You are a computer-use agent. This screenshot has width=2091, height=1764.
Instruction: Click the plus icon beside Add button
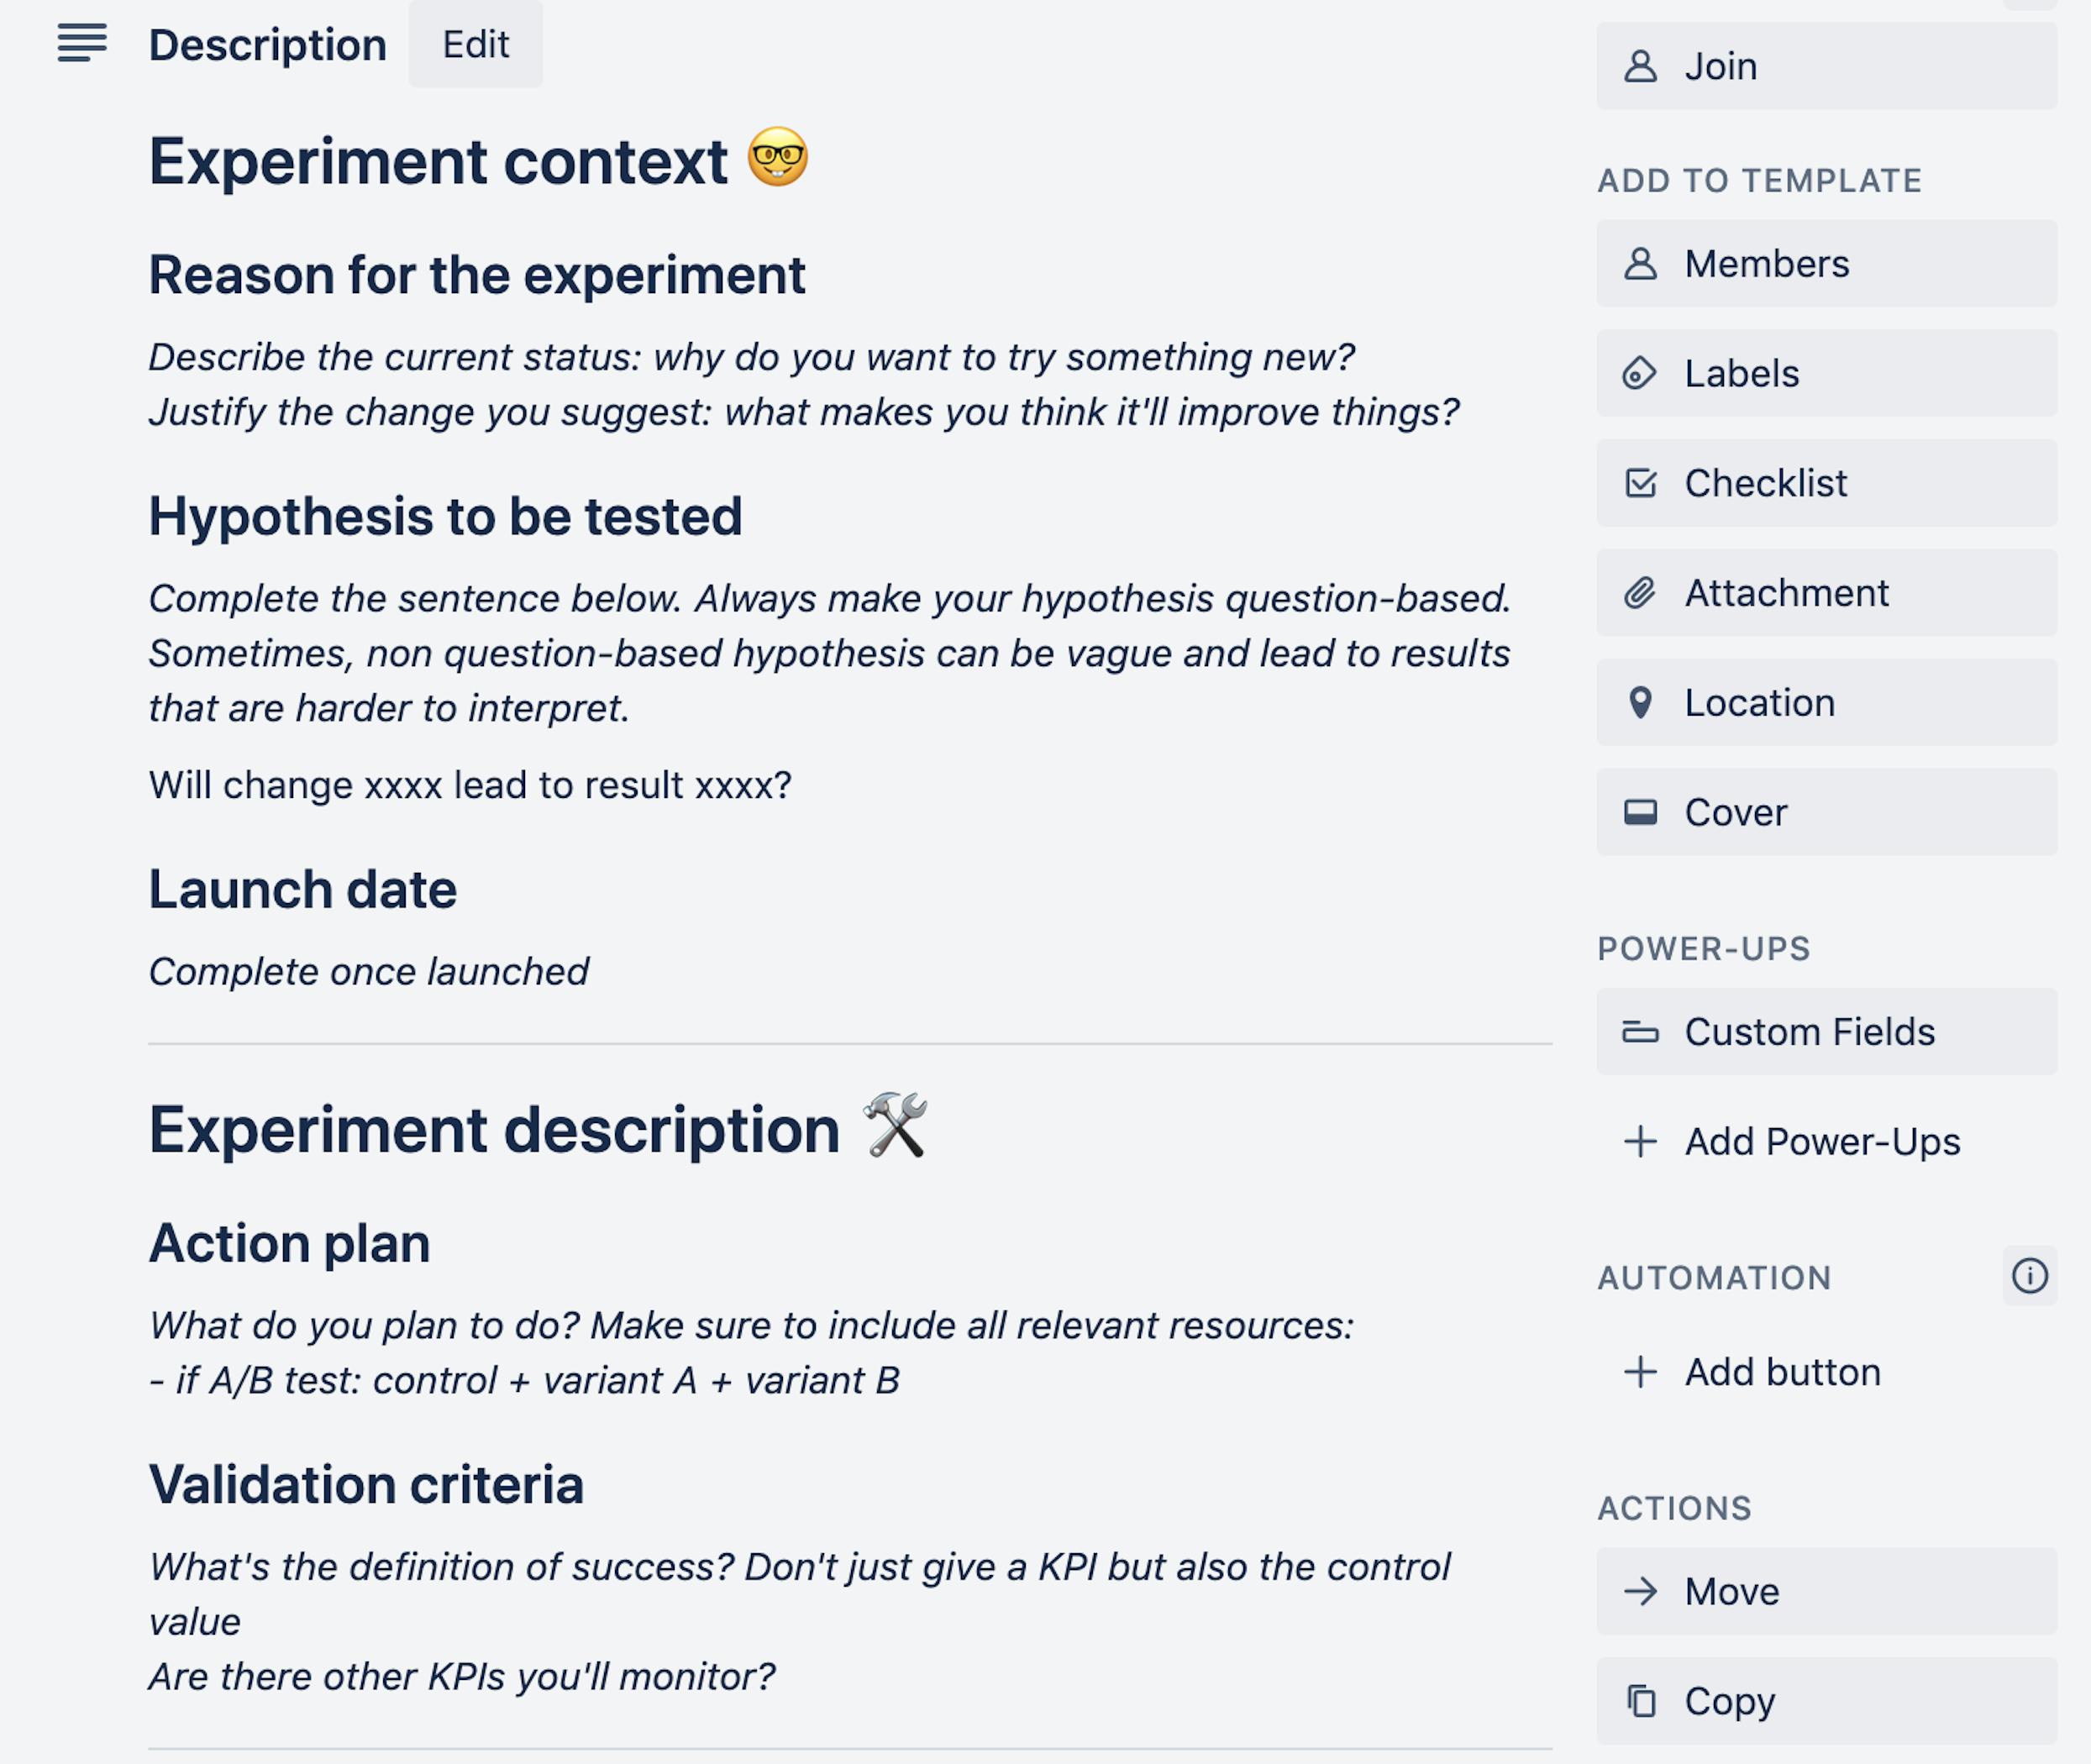tap(1641, 1371)
